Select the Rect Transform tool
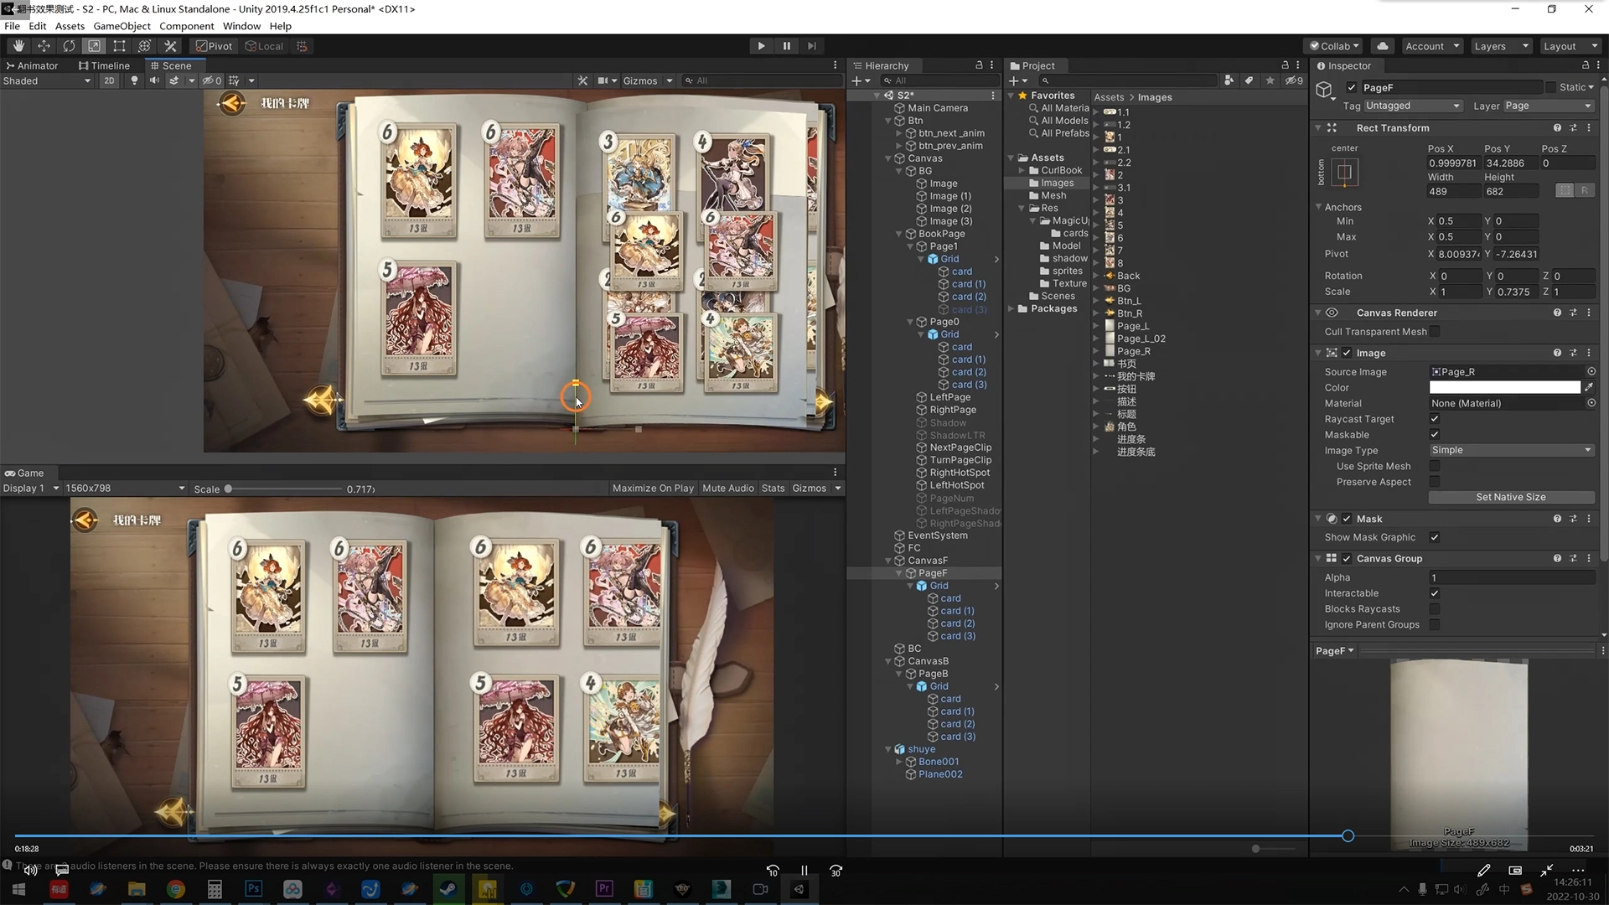1609x905 pixels. 119,46
